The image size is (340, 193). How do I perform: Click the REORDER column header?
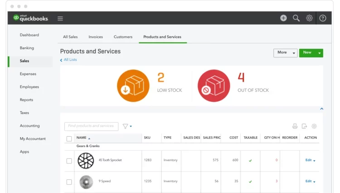(290, 138)
